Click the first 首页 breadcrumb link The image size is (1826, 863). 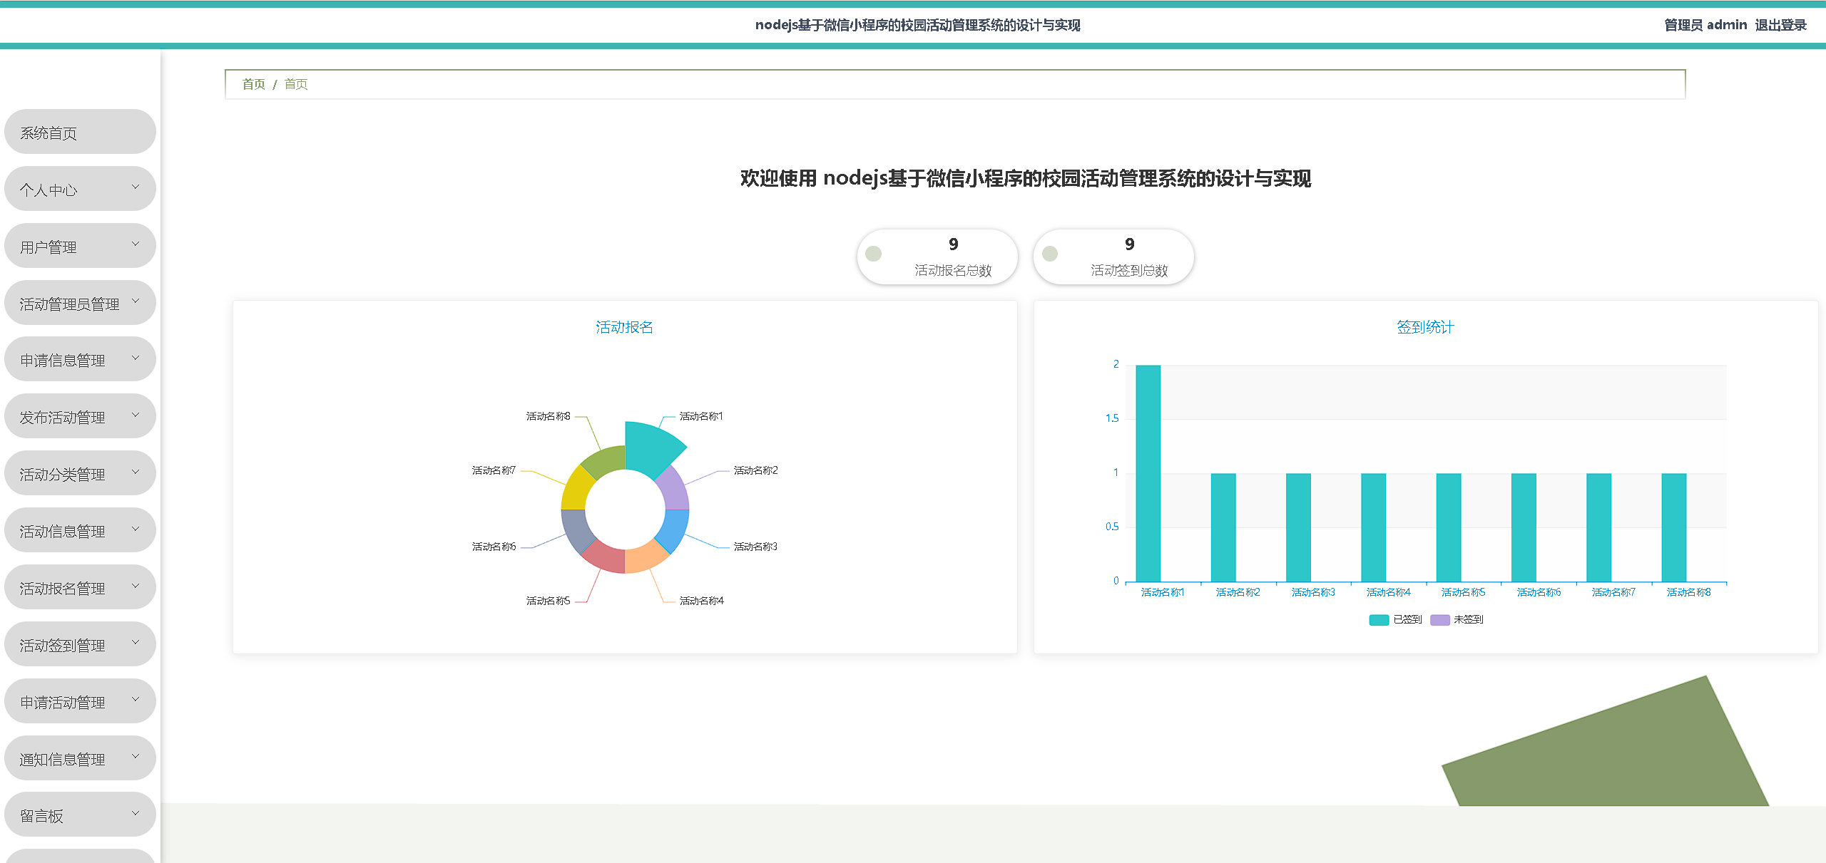(253, 84)
